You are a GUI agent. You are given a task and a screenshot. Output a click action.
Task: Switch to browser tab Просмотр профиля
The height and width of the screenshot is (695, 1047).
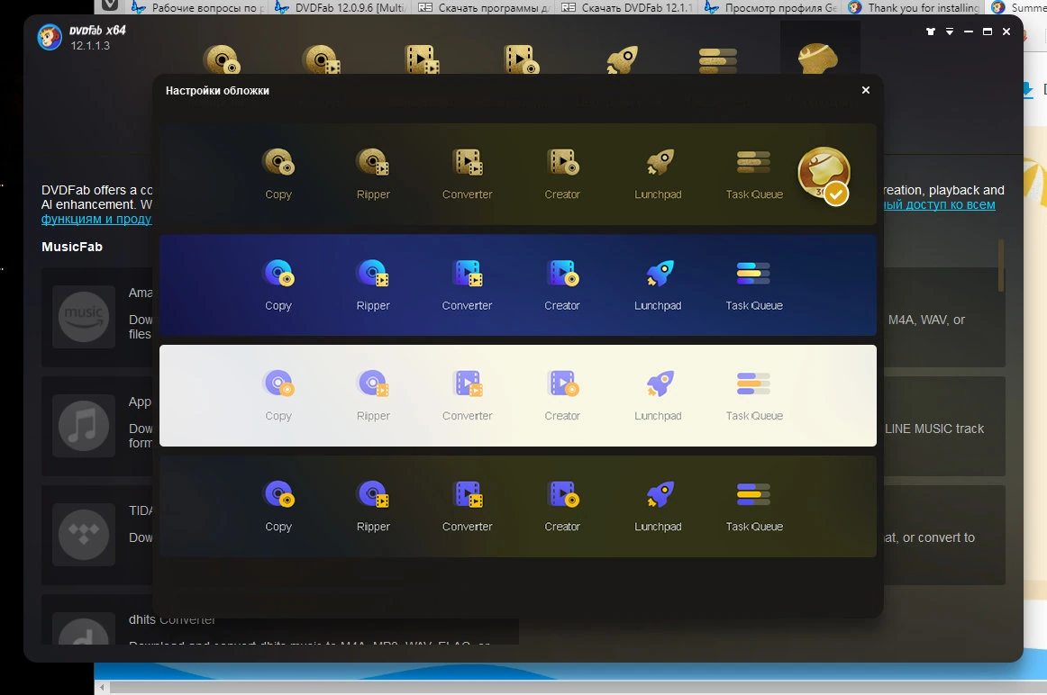[771, 7]
